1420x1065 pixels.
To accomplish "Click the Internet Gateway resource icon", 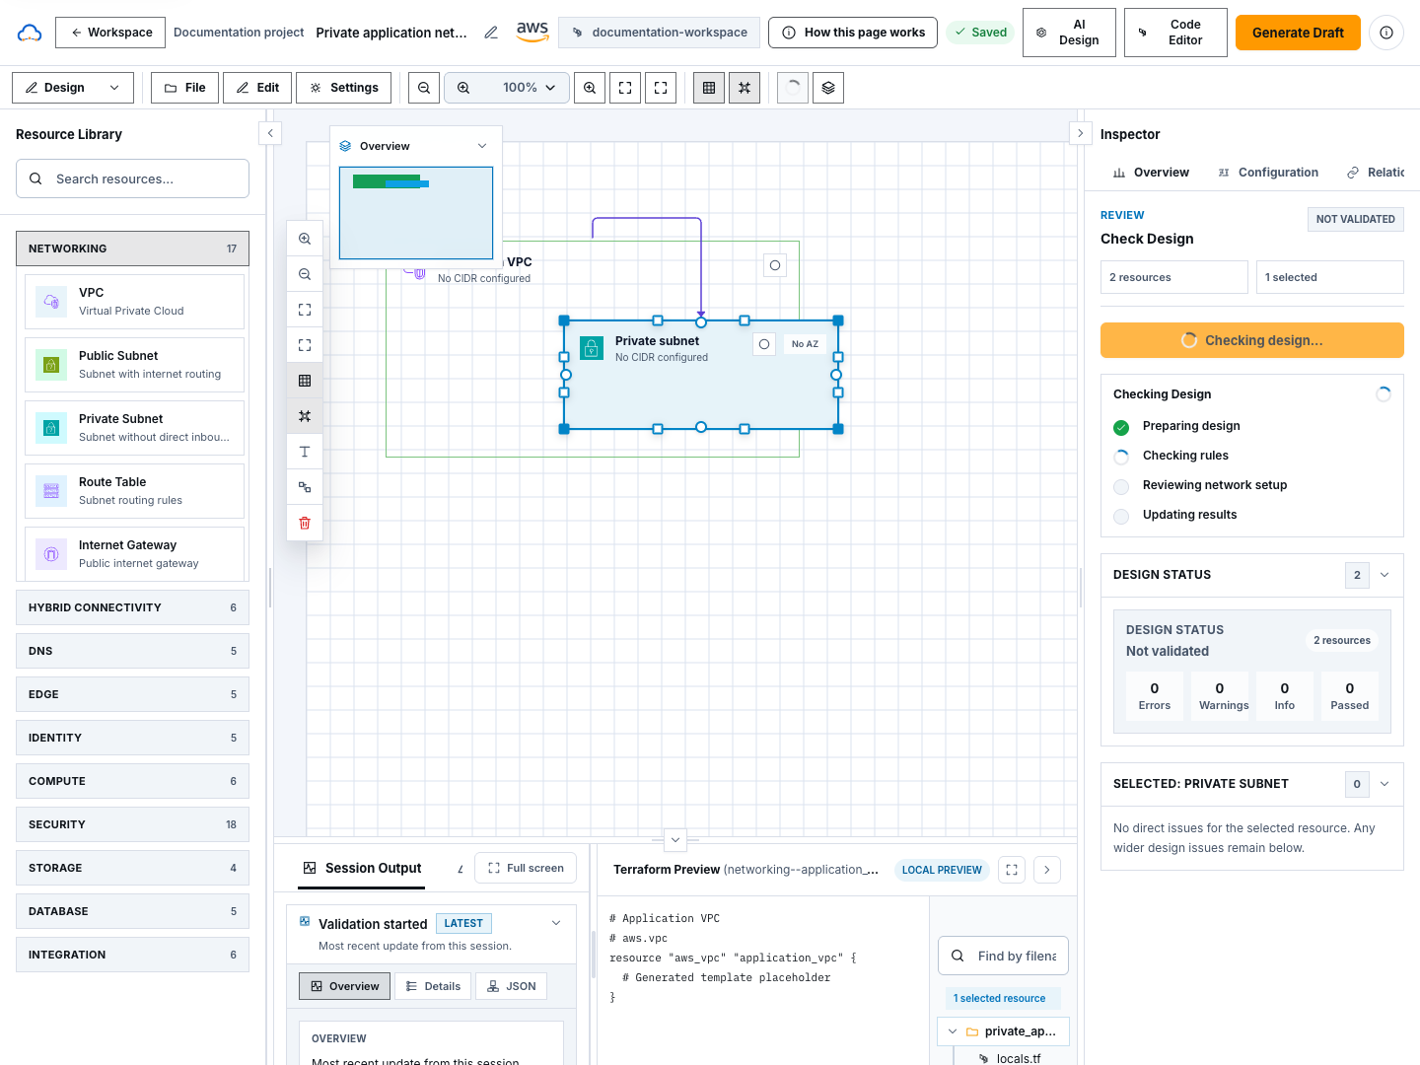I will point(51,554).
